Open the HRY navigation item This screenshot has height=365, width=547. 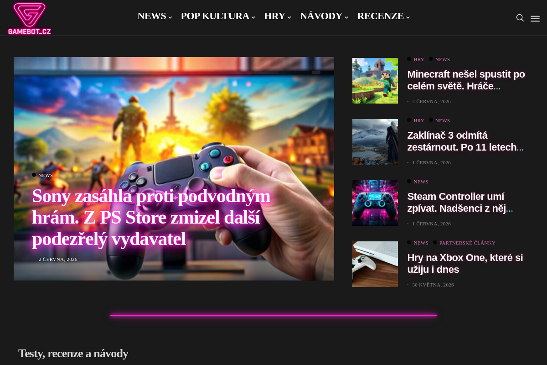tap(274, 16)
